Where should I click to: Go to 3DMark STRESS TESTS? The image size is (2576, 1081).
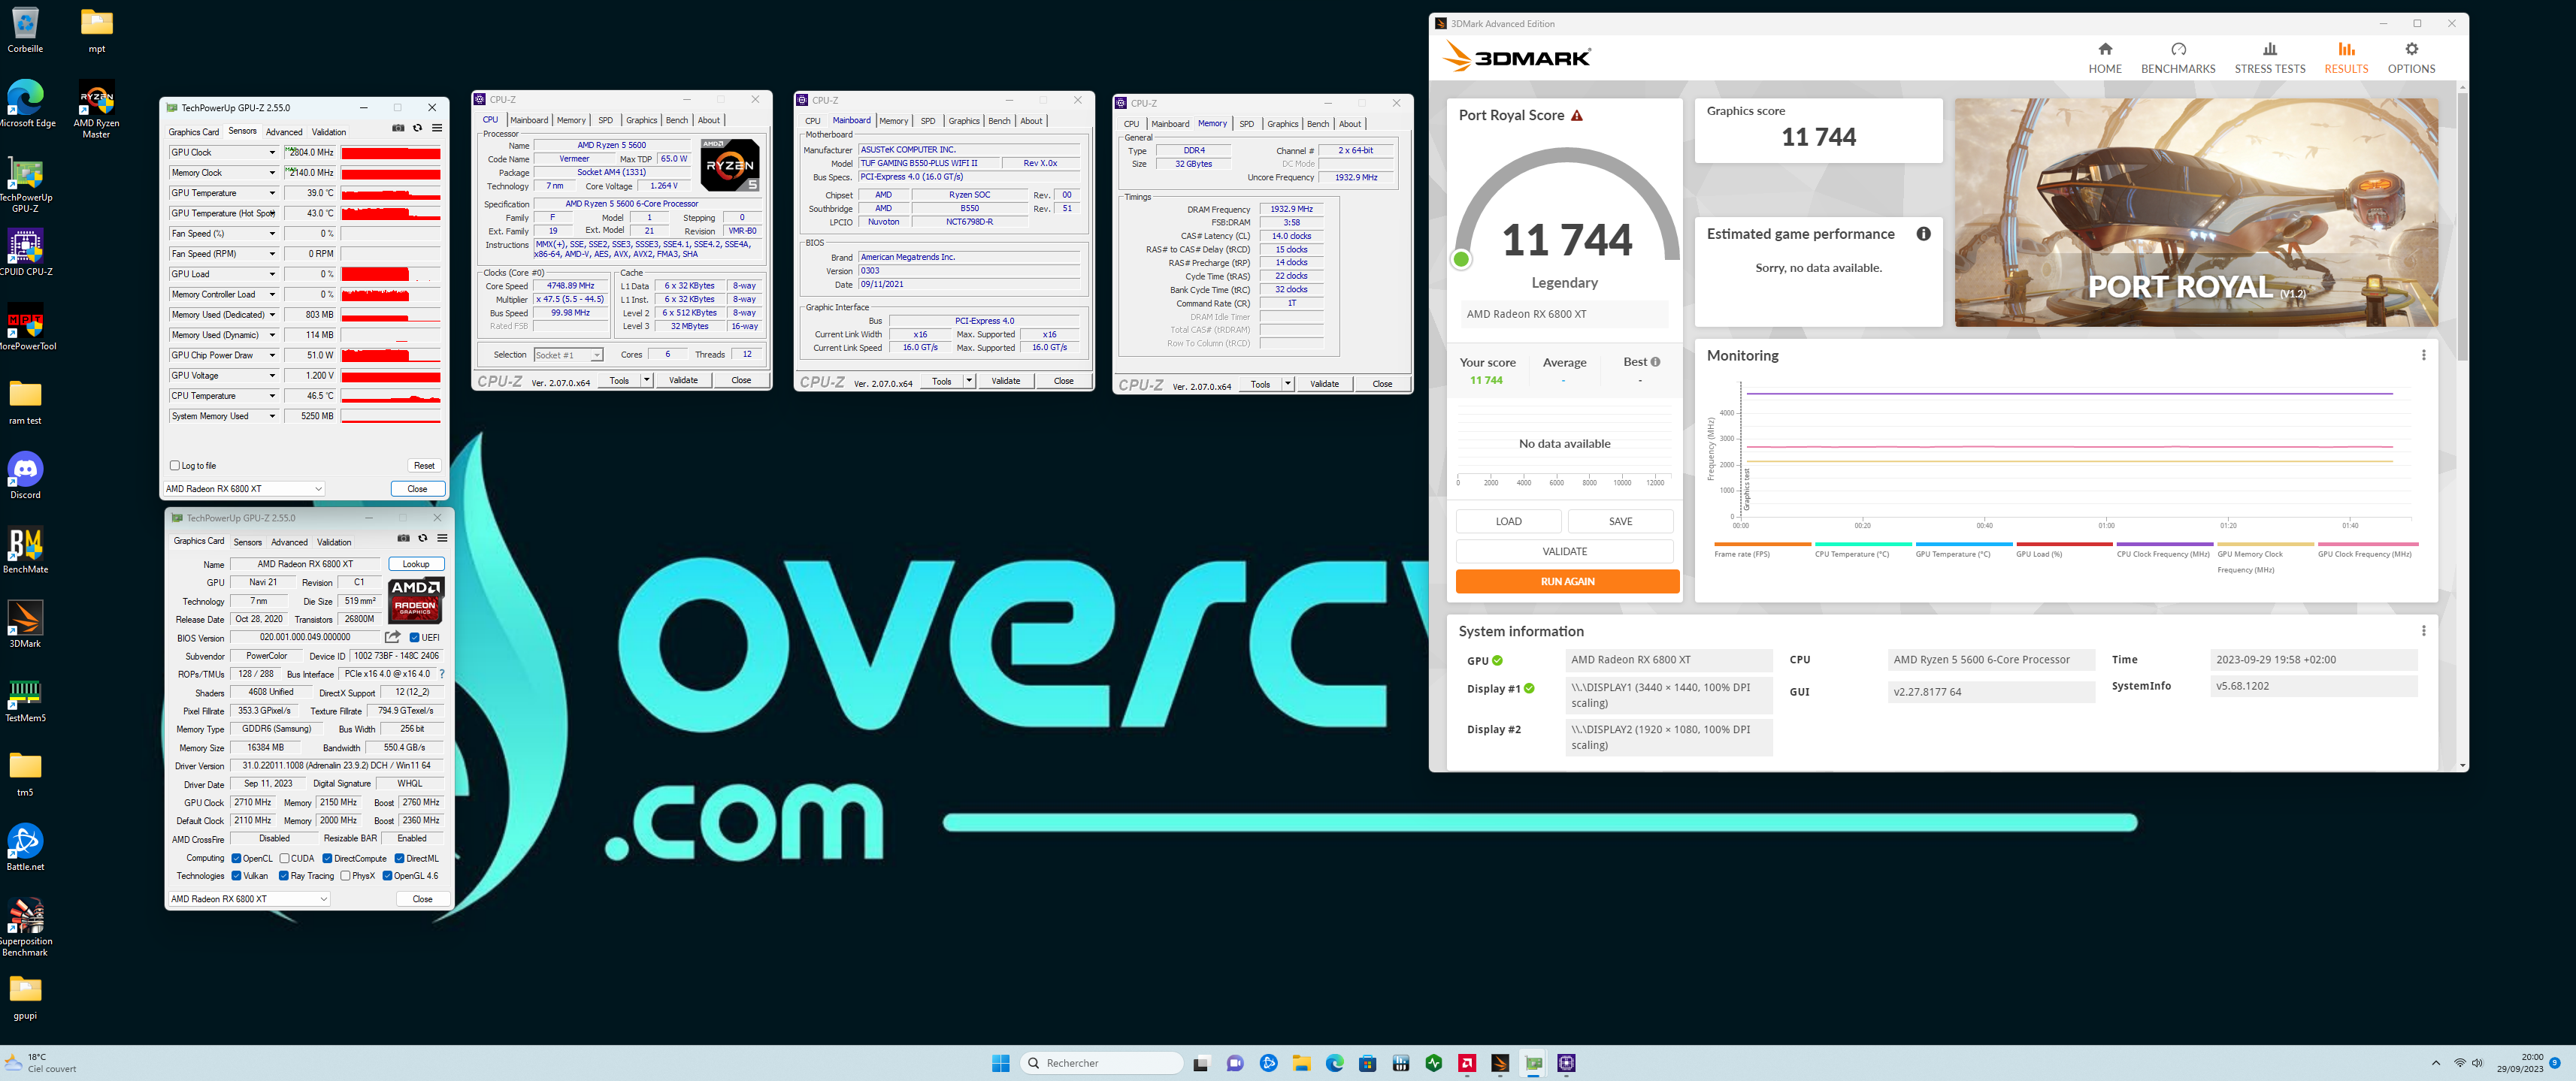click(x=2269, y=58)
